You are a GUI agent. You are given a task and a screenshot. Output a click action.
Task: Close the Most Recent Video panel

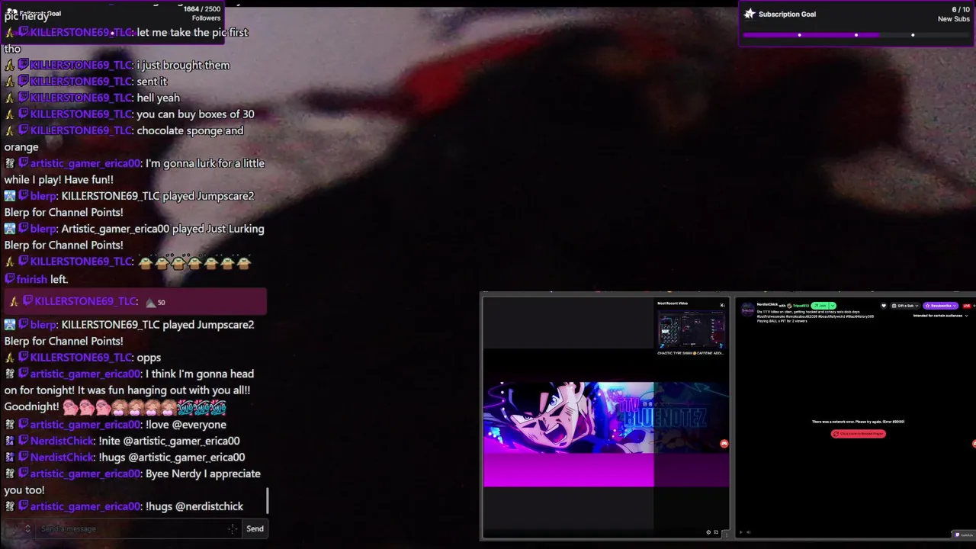point(722,304)
